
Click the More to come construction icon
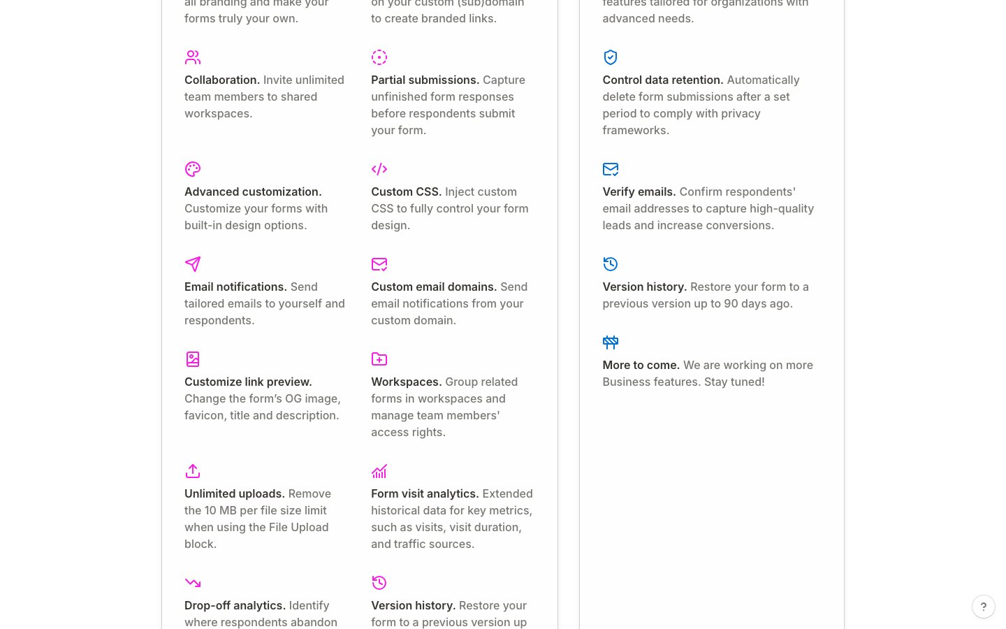(611, 342)
